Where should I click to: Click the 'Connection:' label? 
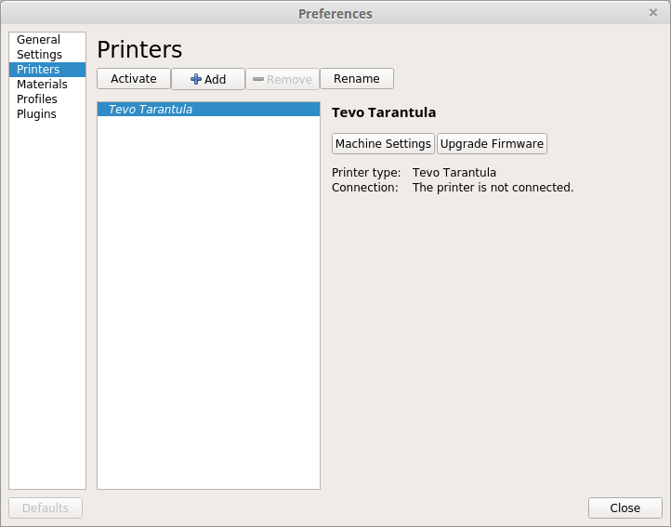[364, 188]
